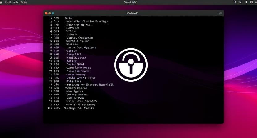Click the "Mentale Tailed" entry
Image resolution: width=257 pixels, height=138 pixels.
coord(78,41)
